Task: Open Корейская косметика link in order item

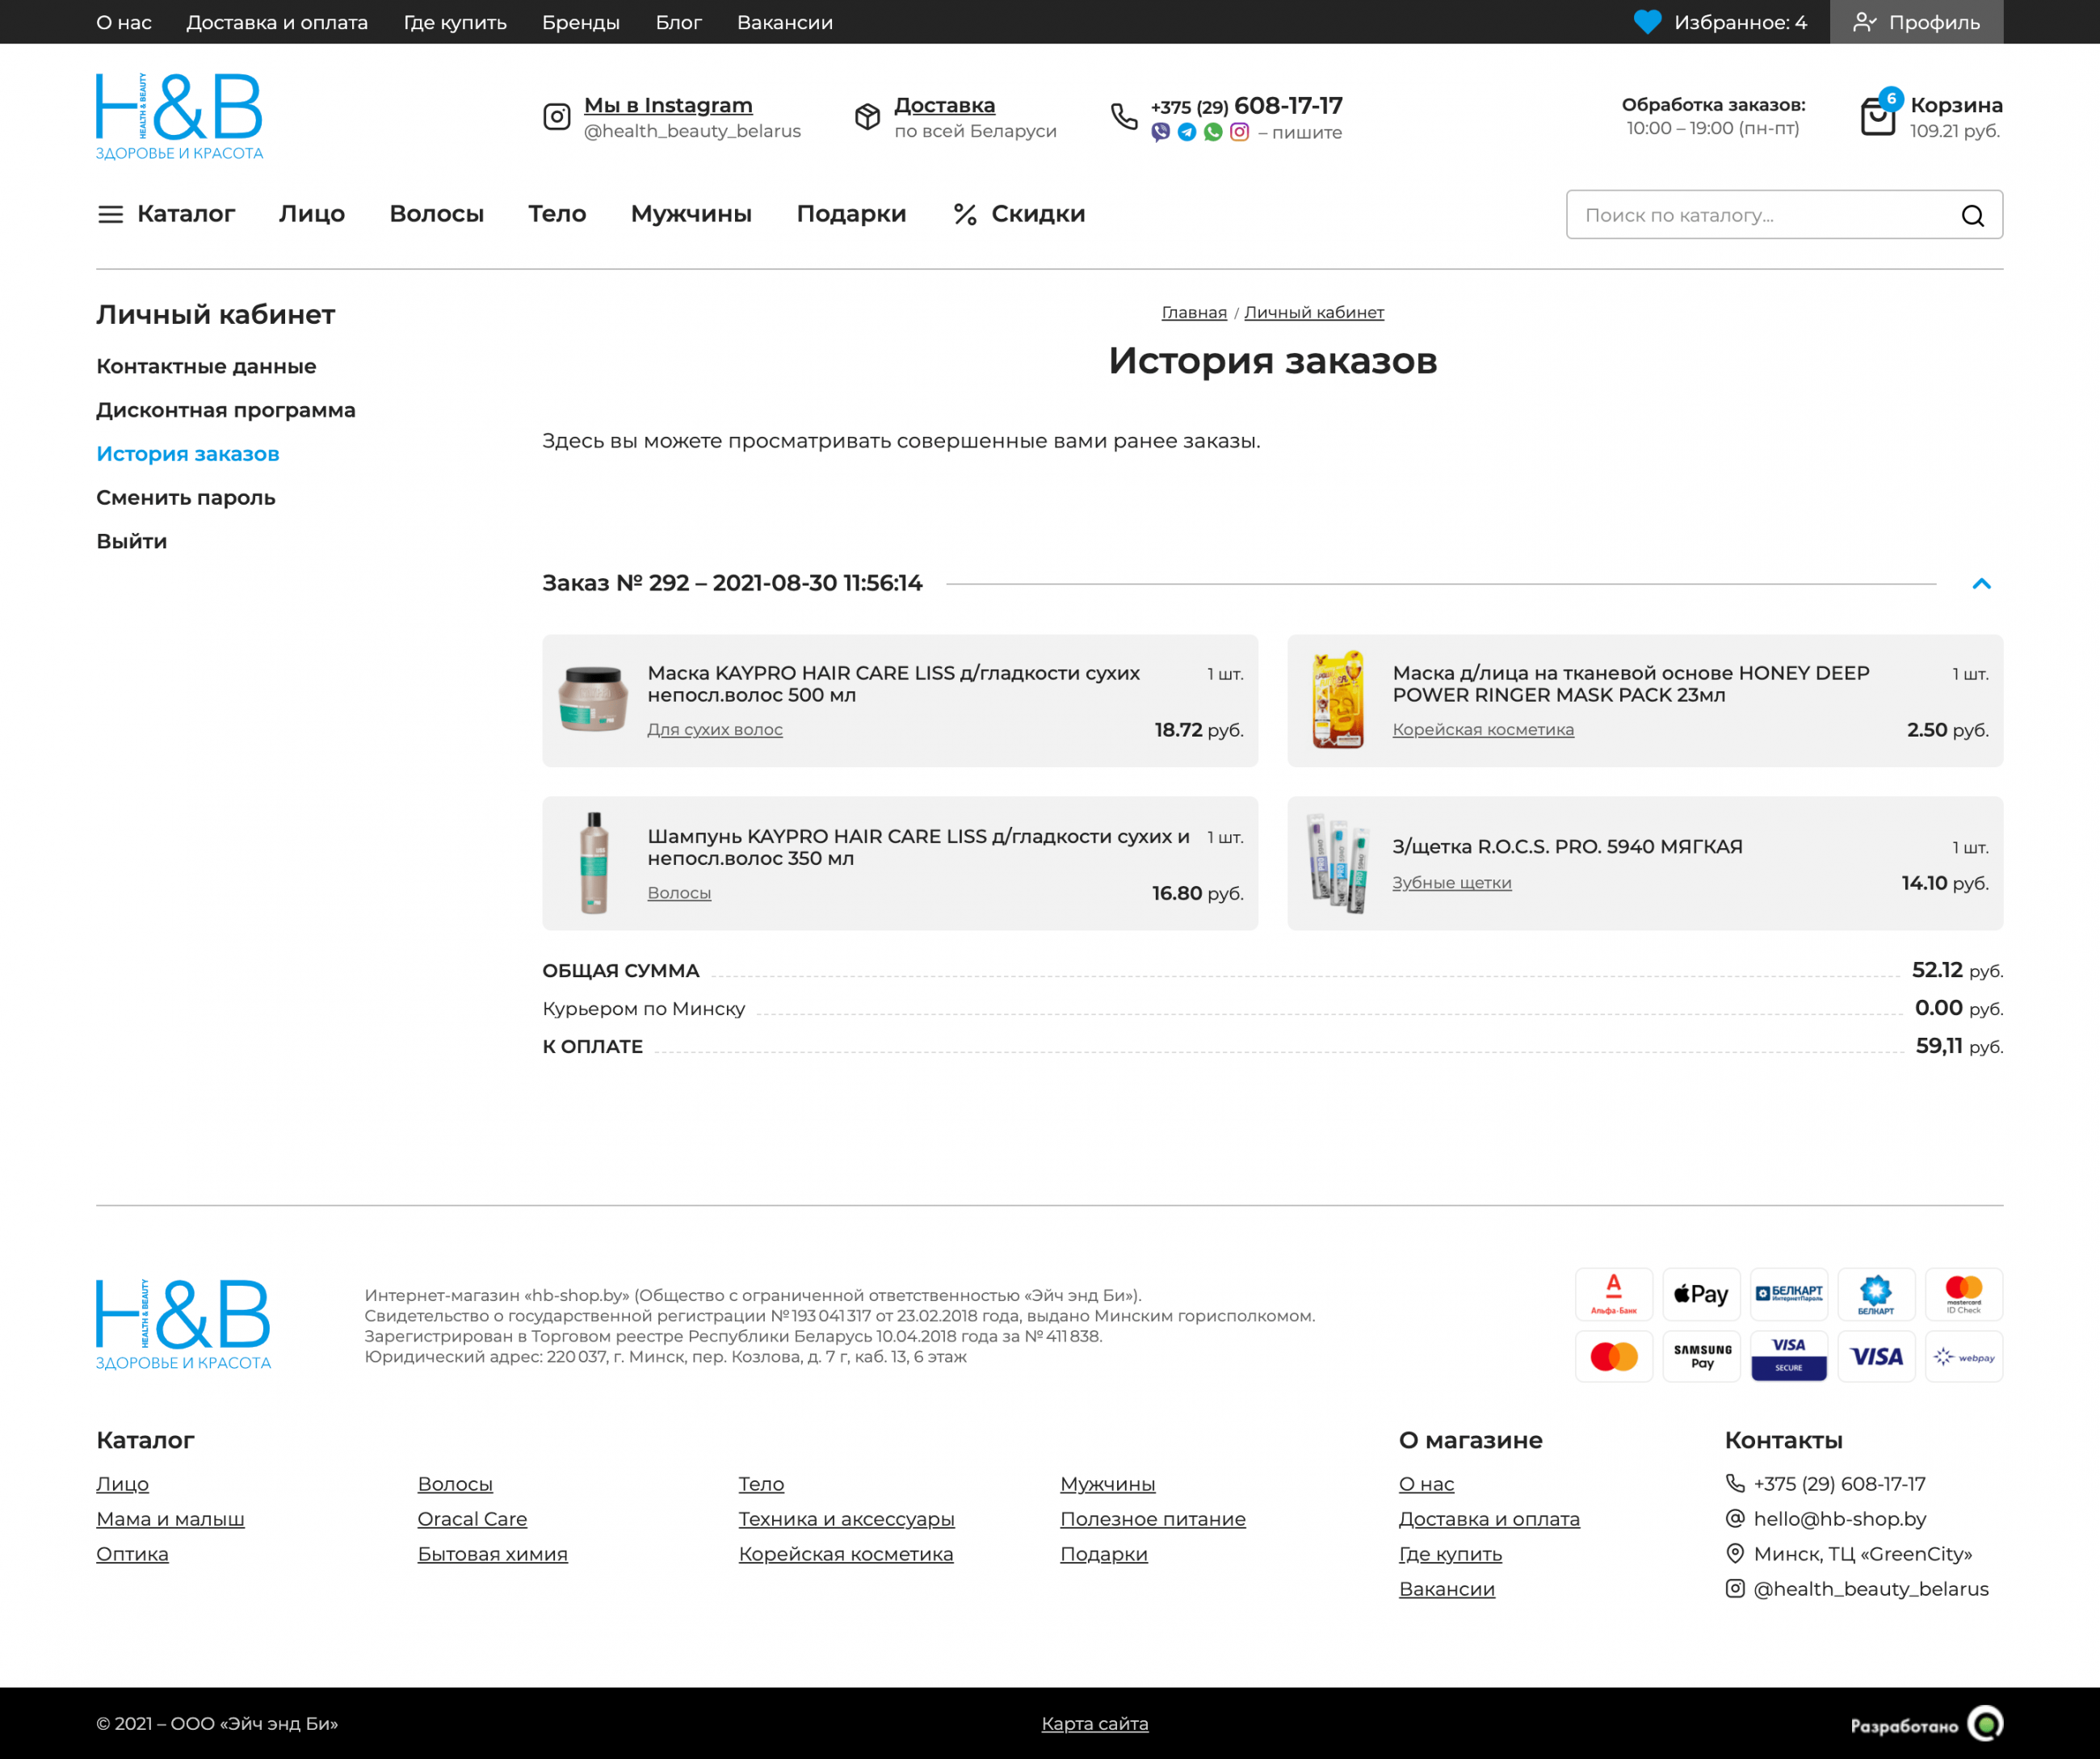Action: tap(1483, 729)
